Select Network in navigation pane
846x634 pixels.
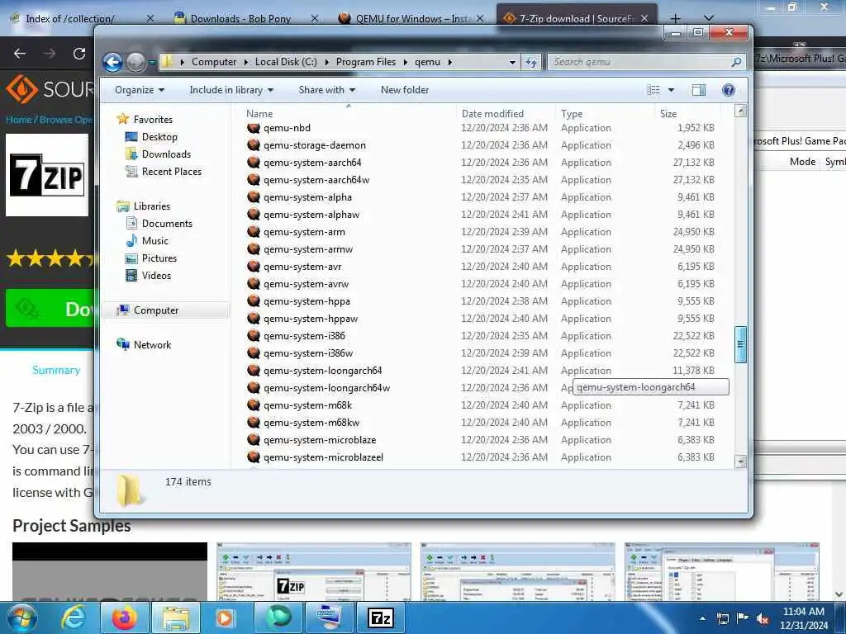coord(152,344)
